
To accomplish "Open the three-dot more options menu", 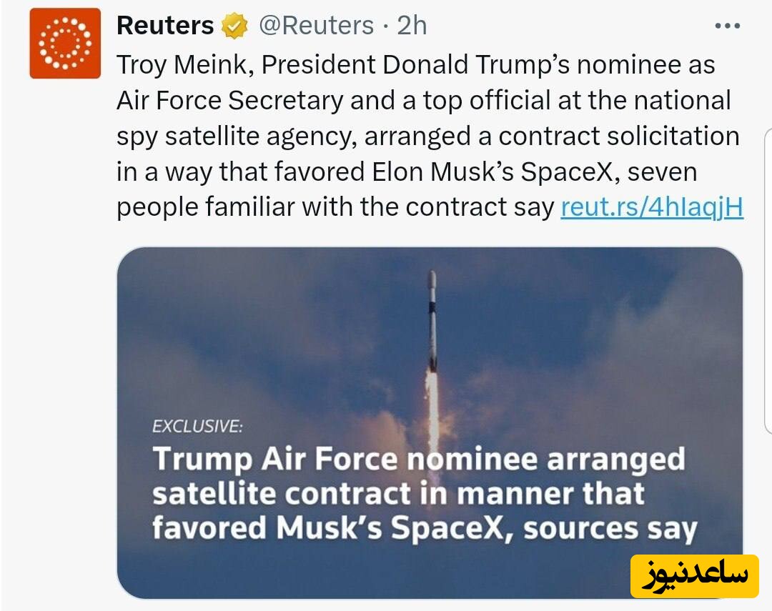I will (727, 26).
